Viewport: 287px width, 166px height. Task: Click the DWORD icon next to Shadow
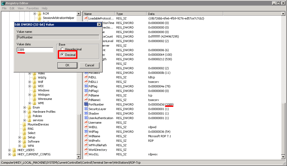pos(86,113)
